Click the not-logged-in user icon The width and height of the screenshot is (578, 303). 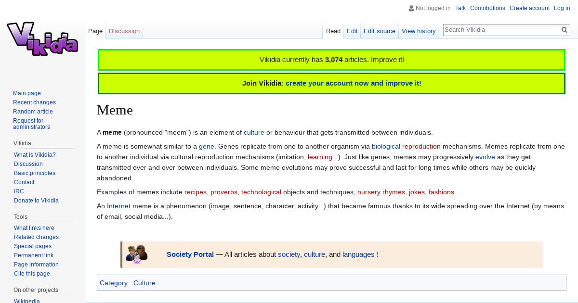tap(411, 8)
